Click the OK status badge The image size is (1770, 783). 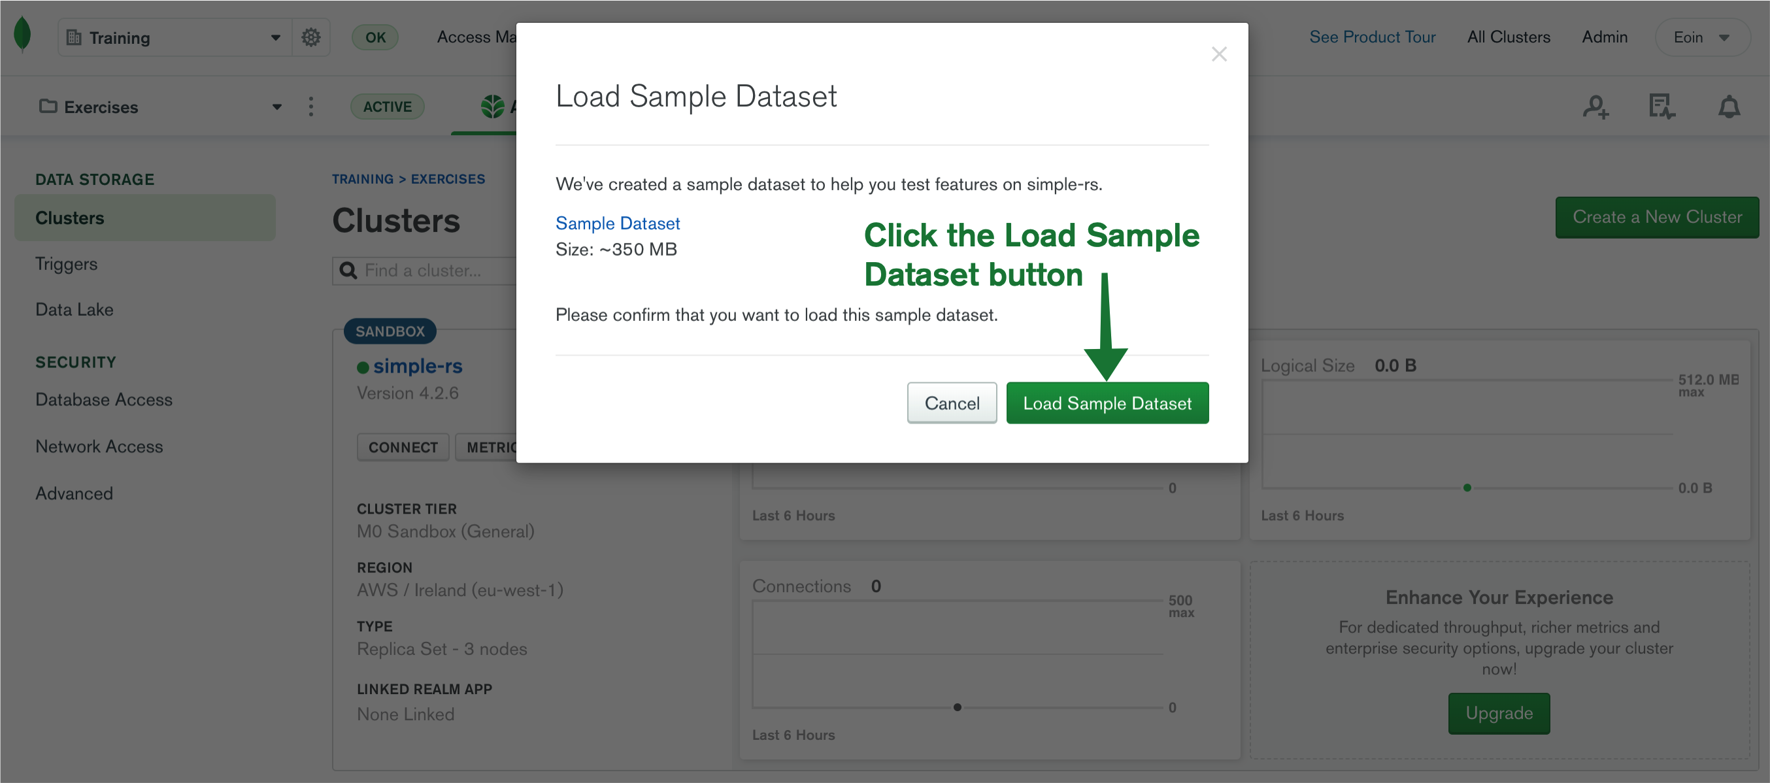click(375, 37)
